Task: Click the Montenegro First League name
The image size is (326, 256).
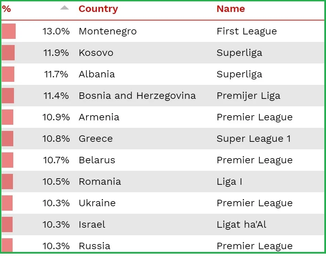Action: pos(247,31)
